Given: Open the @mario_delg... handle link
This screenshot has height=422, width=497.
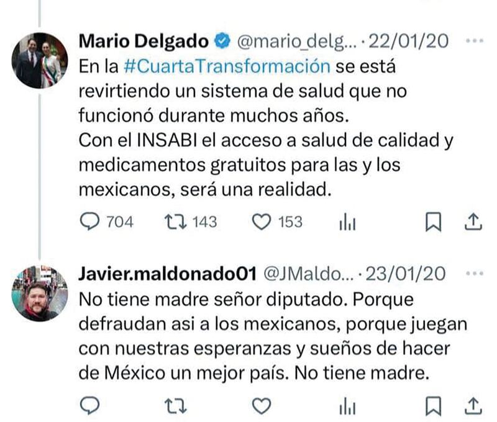Looking at the screenshot, I should click(297, 42).
